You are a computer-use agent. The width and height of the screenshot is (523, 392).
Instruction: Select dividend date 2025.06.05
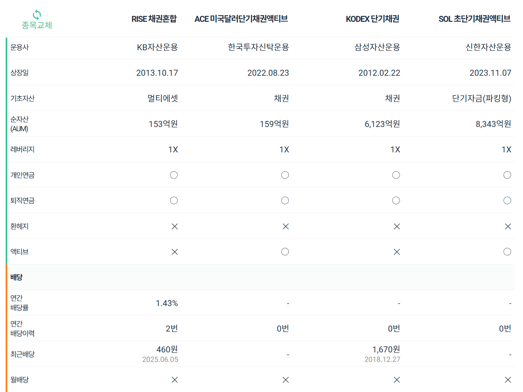coord(160,359)
